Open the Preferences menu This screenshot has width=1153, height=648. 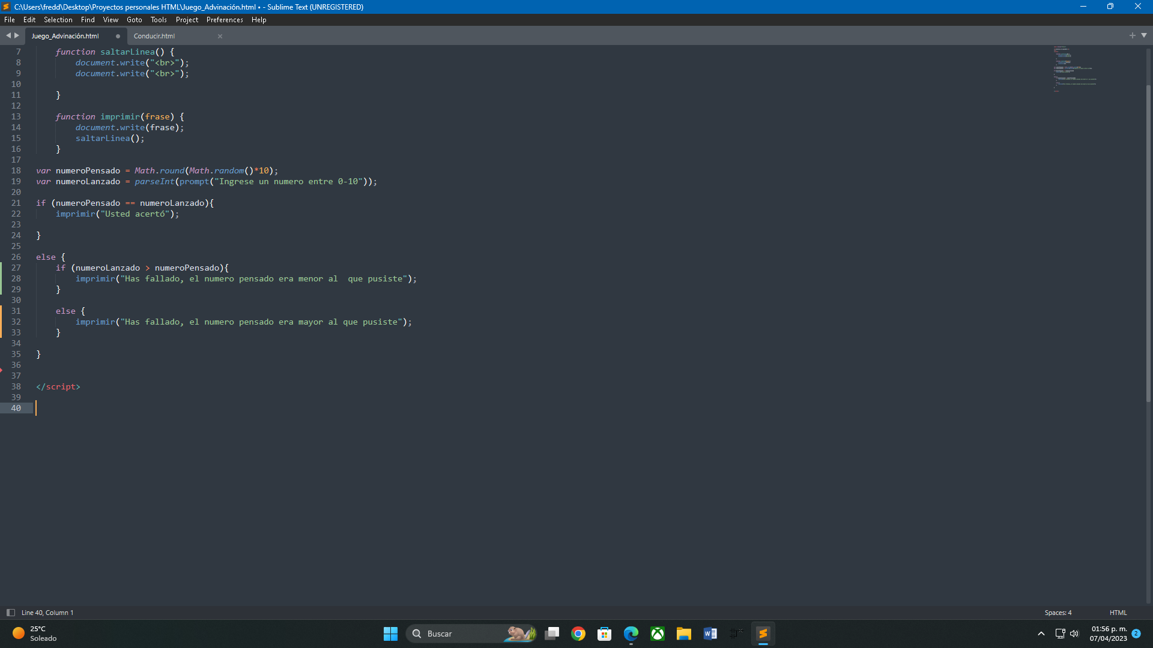225,20
